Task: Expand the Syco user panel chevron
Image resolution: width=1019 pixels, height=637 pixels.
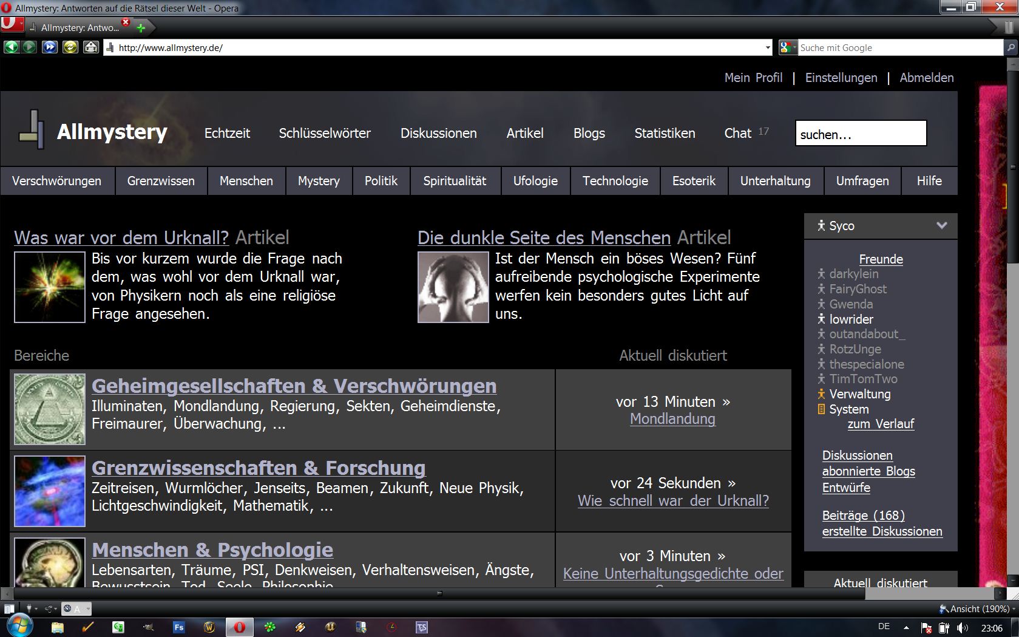Action: (x=941, y=225)
